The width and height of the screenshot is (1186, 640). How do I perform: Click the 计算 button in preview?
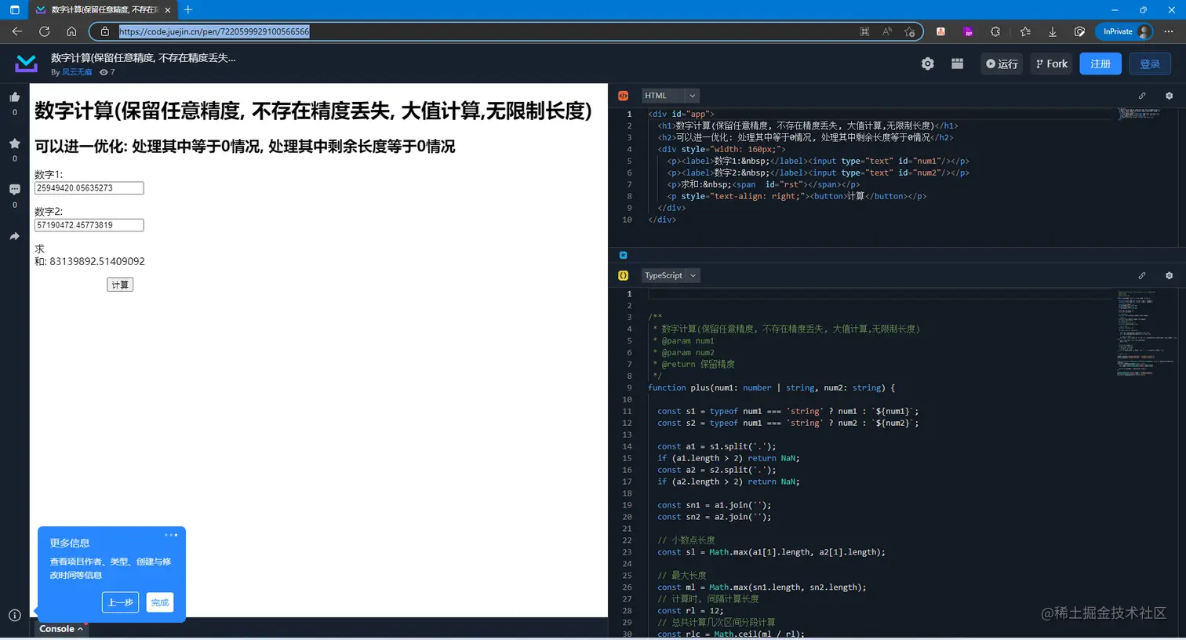pos(120,285)
